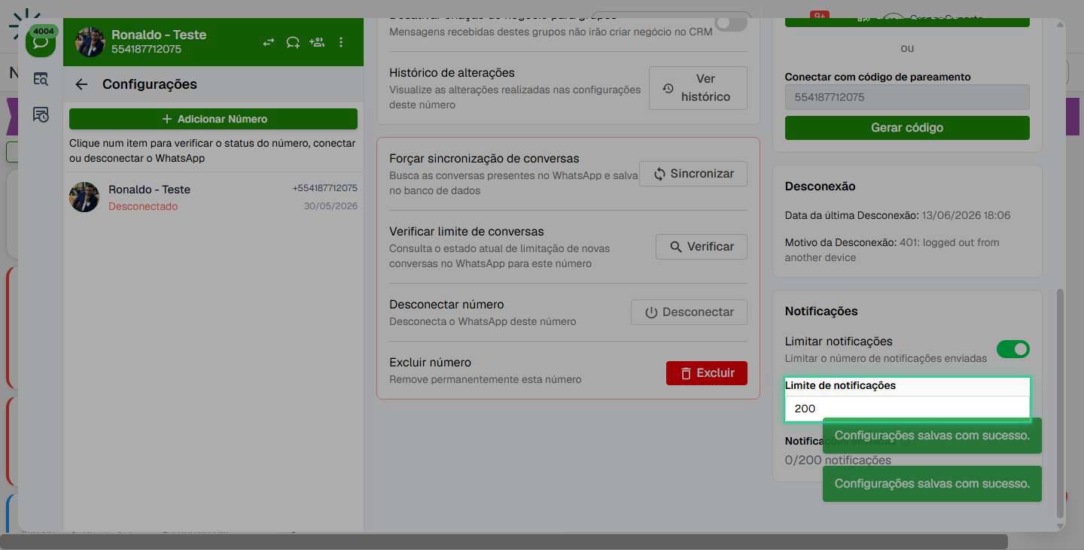Open the three-dot more options menu

342,42
